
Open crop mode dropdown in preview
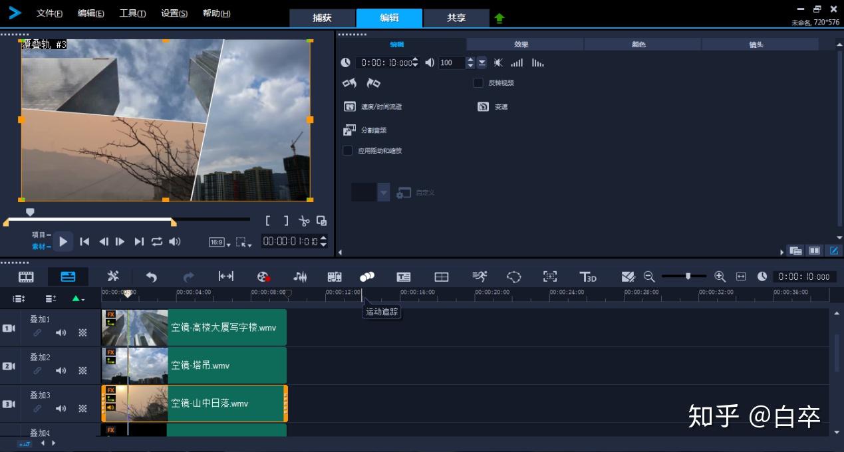(244, 243)
